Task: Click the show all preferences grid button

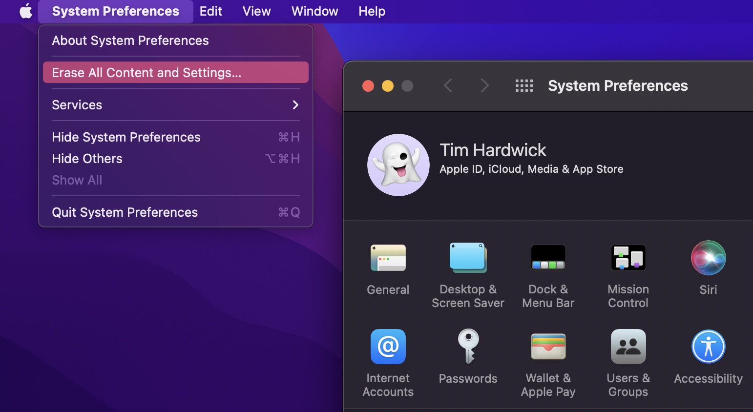Action: (524, 86)
